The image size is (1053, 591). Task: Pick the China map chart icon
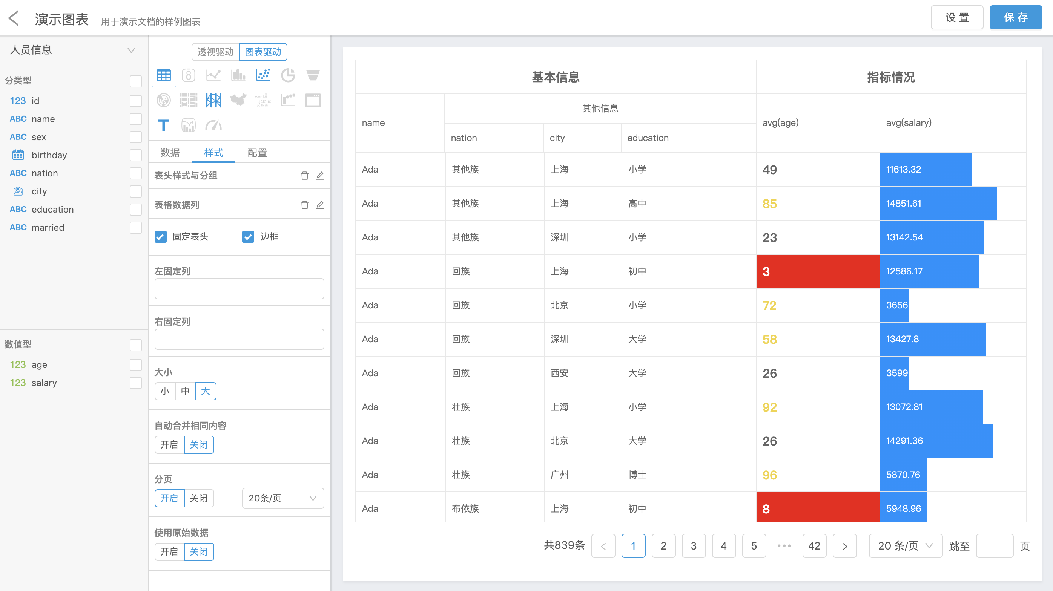point(238,100)
